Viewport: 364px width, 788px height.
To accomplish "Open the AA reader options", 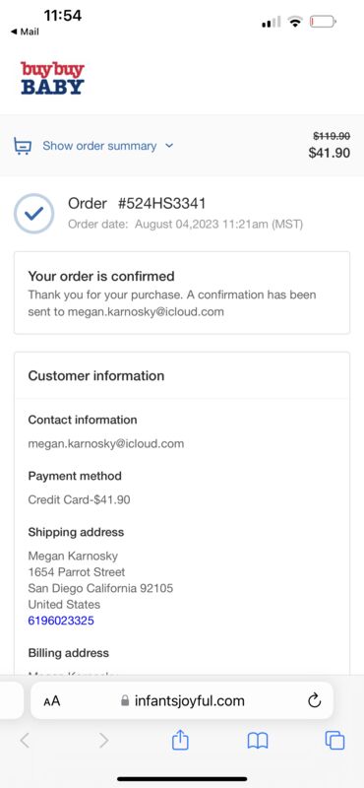I will (x=52, y=701).
